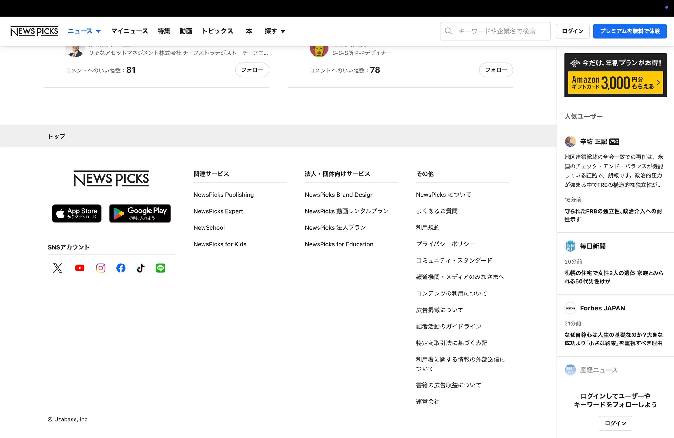
Task: Click the sidebar ログイン button
Action: pos(615,423)
